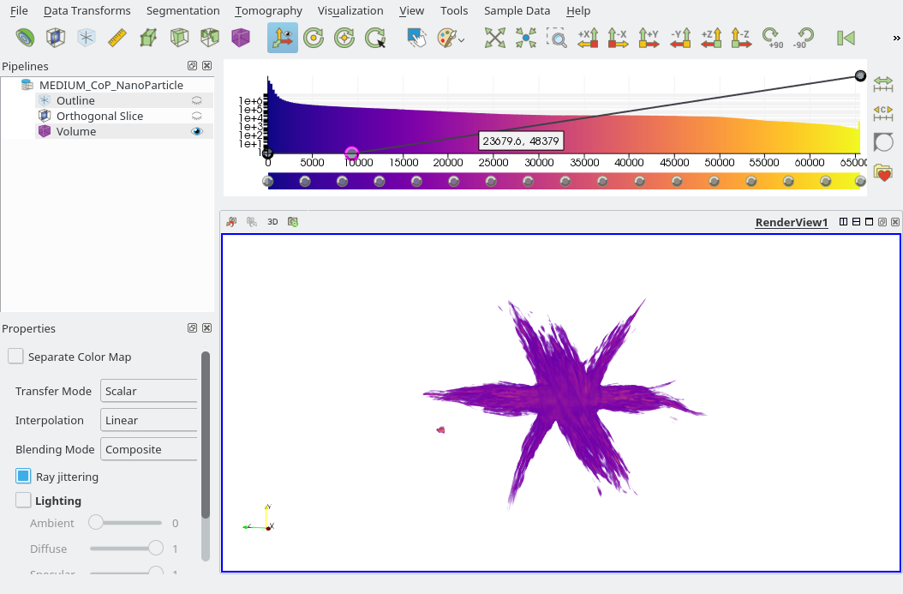The height and width of the screenshot is (594, 903).
Task: Show the Orthogonal Slice via eye icon
Action: coord(197,116)
